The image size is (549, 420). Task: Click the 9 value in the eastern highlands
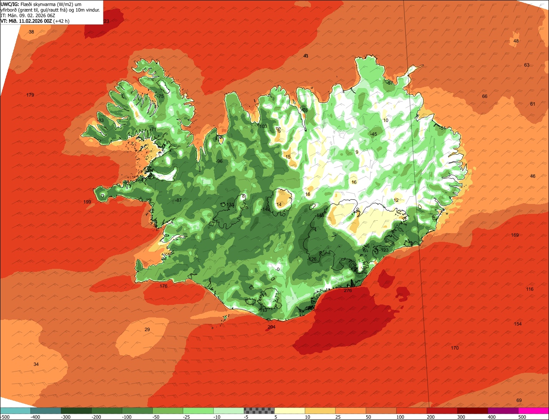tap(357, 152)
